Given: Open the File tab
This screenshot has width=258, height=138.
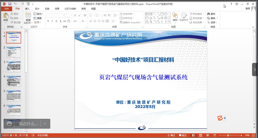Looking at the screenshot, I should pos(6,9).
